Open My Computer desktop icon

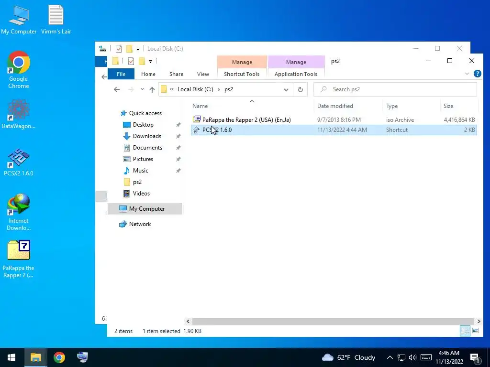click(19, 19)
